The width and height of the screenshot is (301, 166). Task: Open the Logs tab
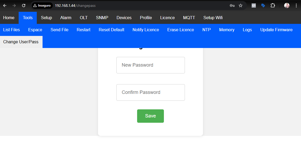tap(247, 30)
